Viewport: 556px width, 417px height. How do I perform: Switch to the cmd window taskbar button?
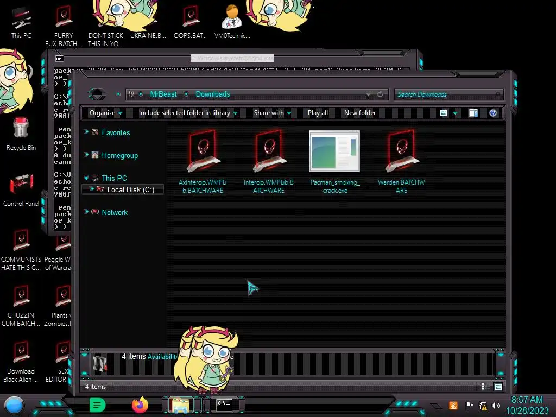[224, 405]
